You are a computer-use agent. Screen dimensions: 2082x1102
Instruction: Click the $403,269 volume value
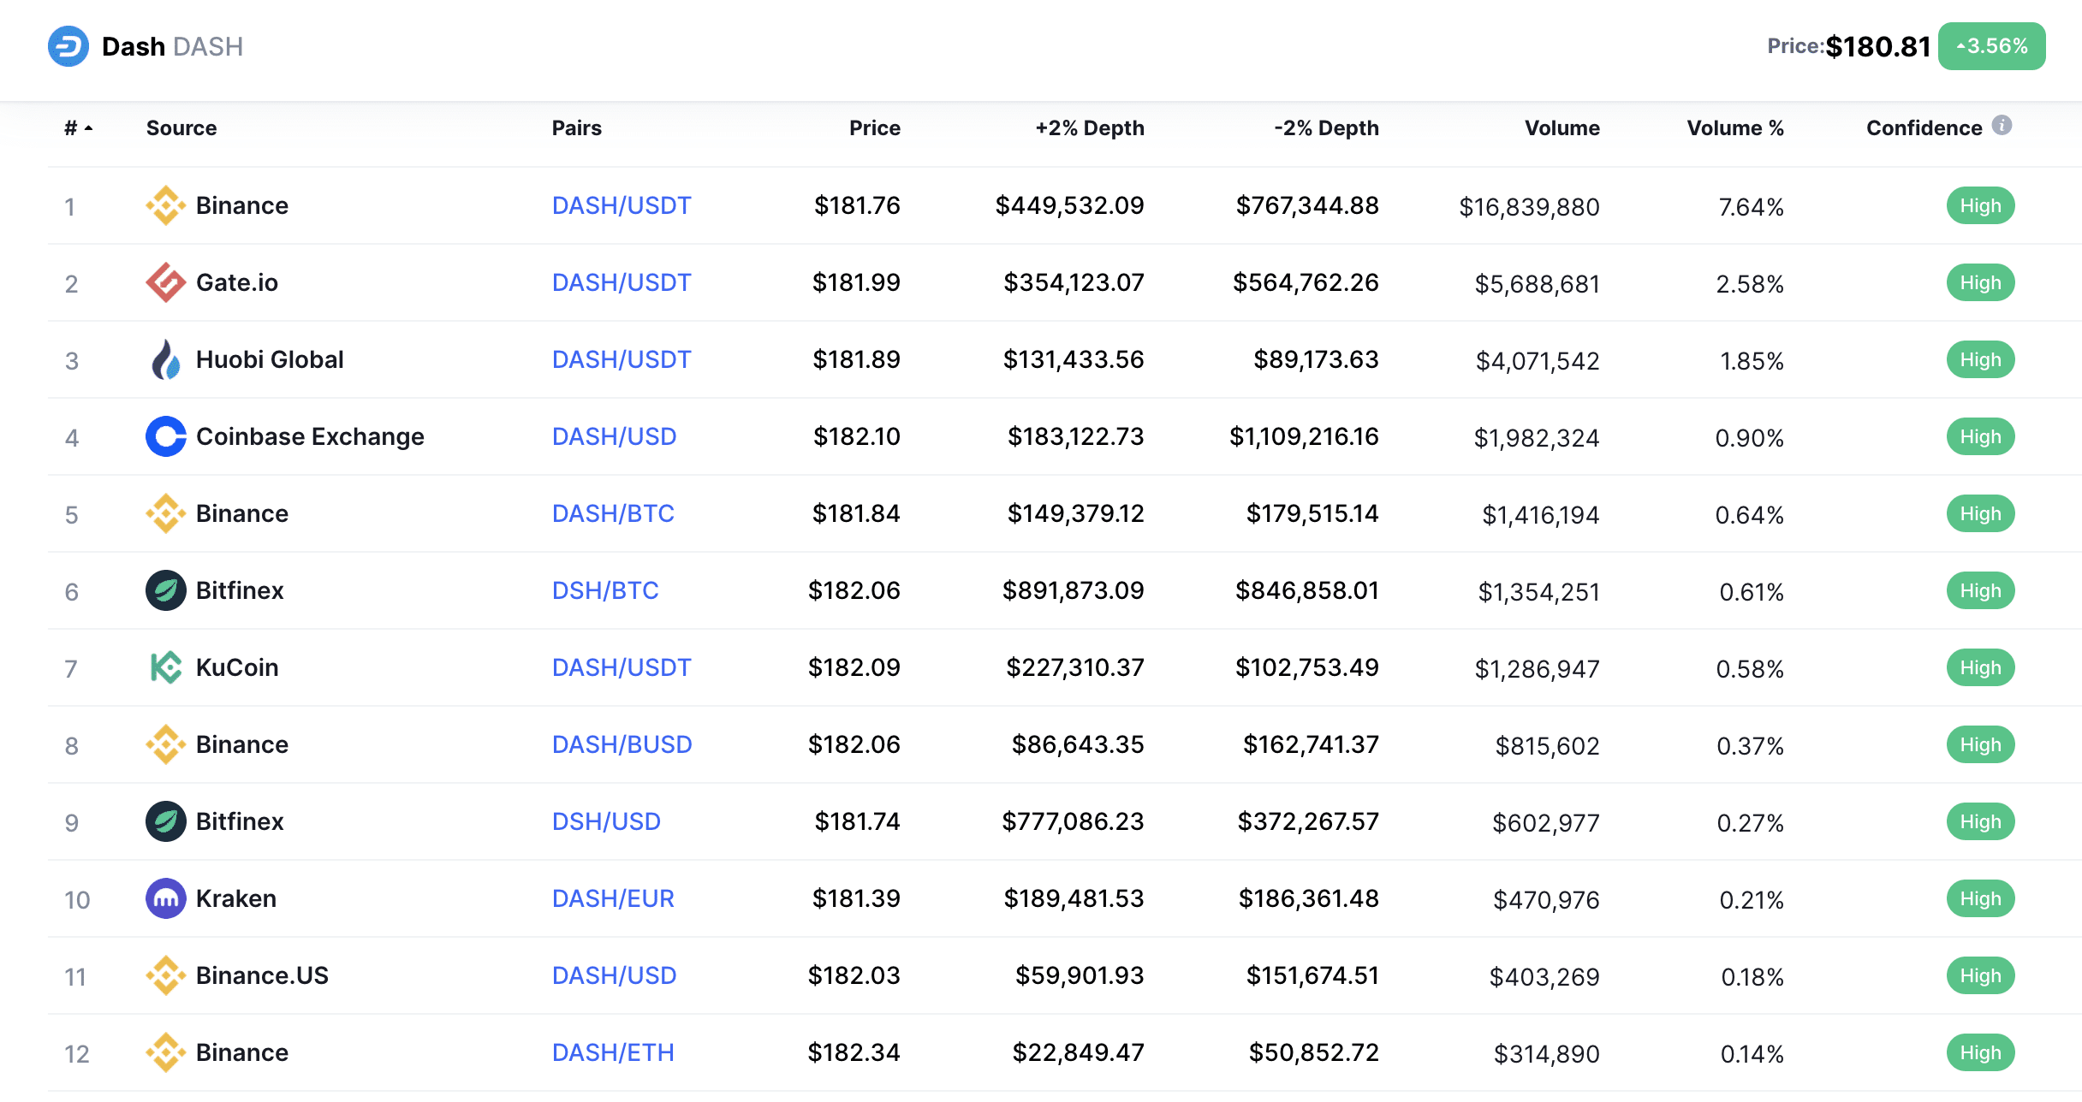(1545, 977)
